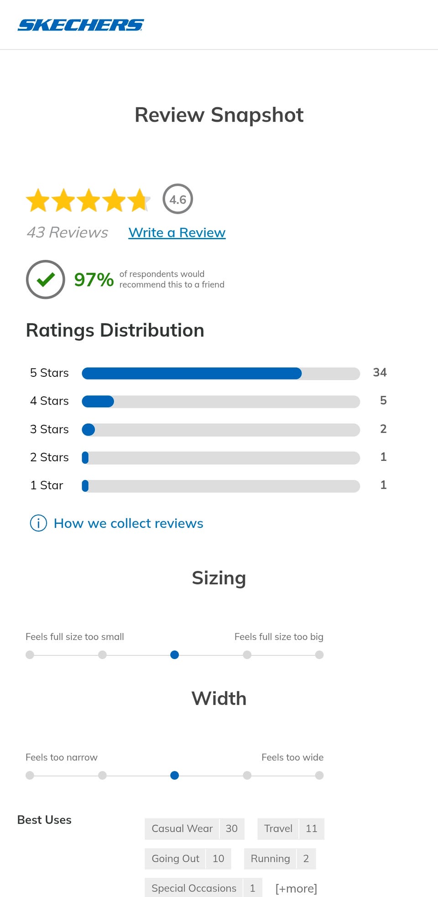
Task: Click the selected middle dot on Width scale
Action: [174, 776]
